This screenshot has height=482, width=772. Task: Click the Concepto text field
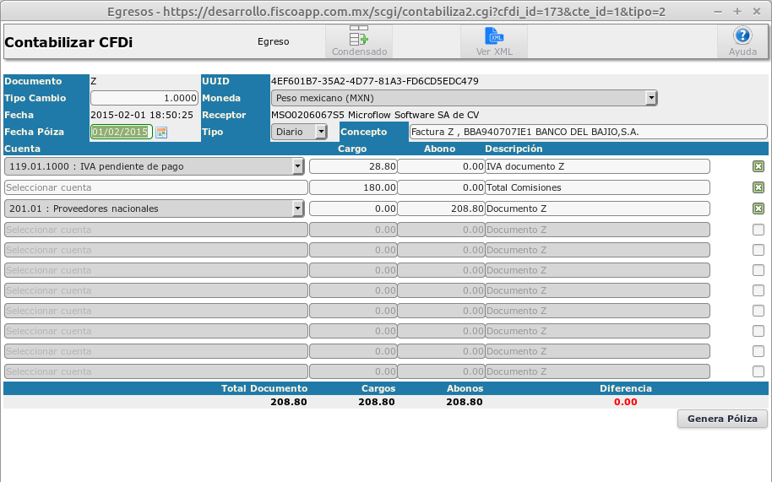[x=587, y=132]
